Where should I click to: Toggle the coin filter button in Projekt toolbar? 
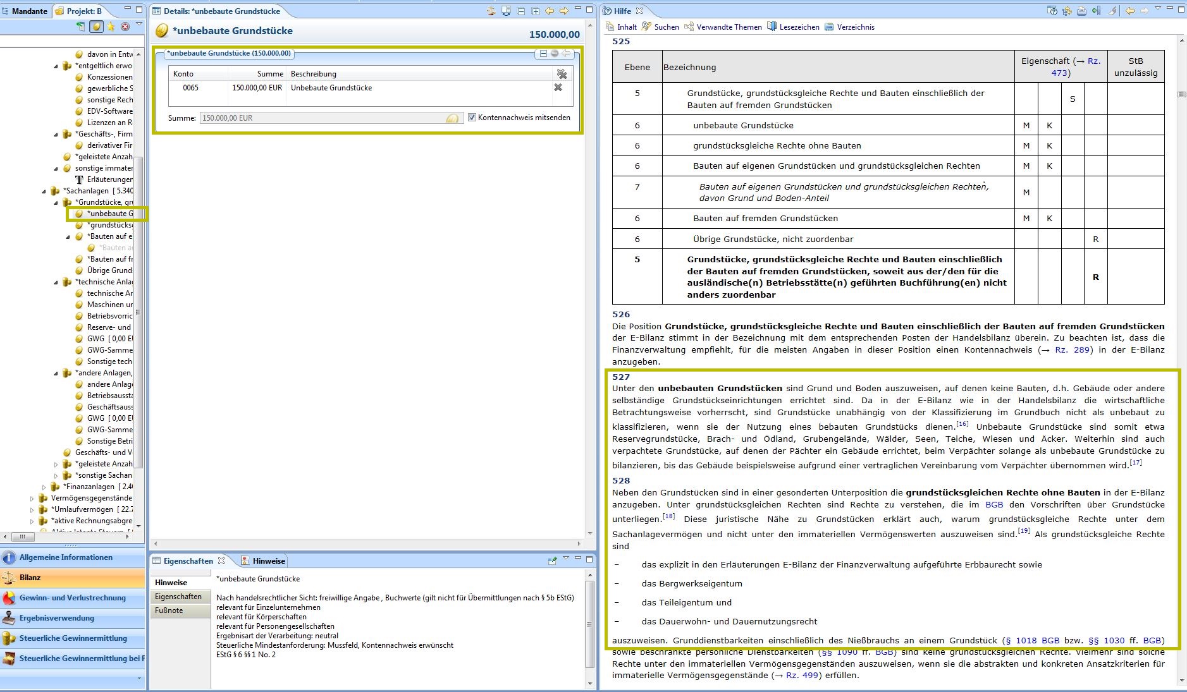coord(96,27)
